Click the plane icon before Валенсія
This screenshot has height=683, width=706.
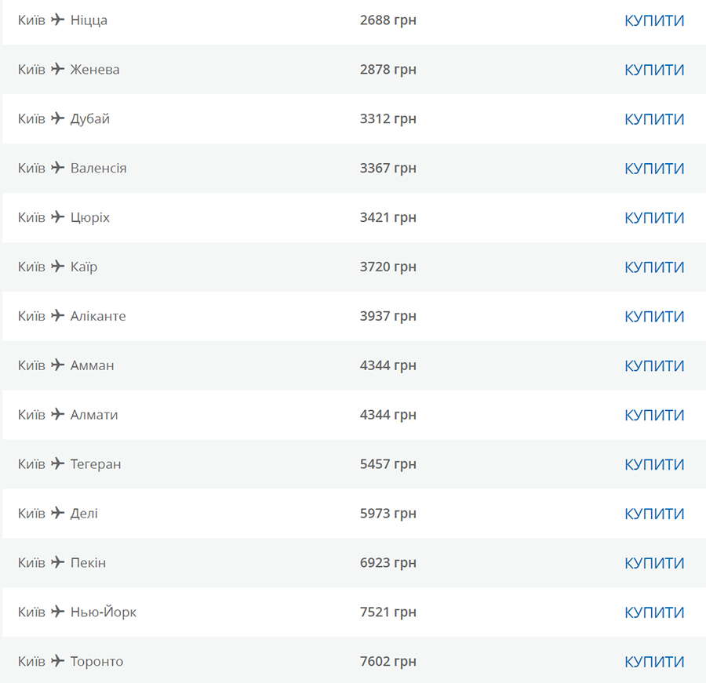[57, 168]
